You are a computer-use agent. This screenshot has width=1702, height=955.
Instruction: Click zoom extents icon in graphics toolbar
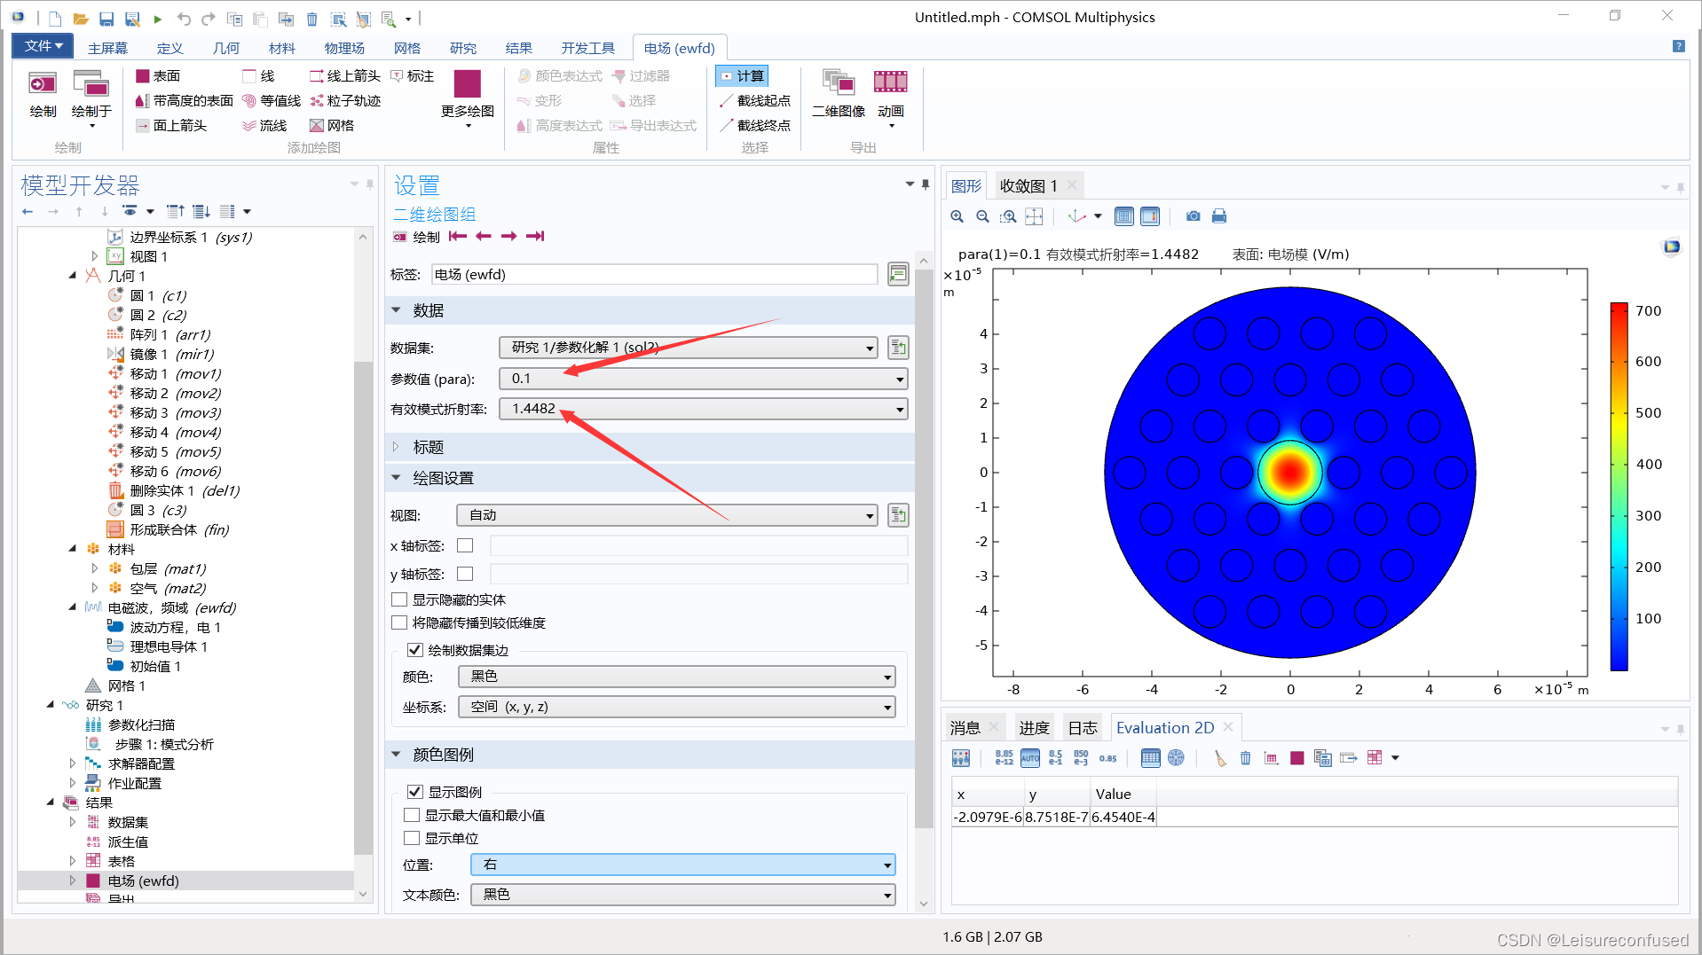[1034, 216]
